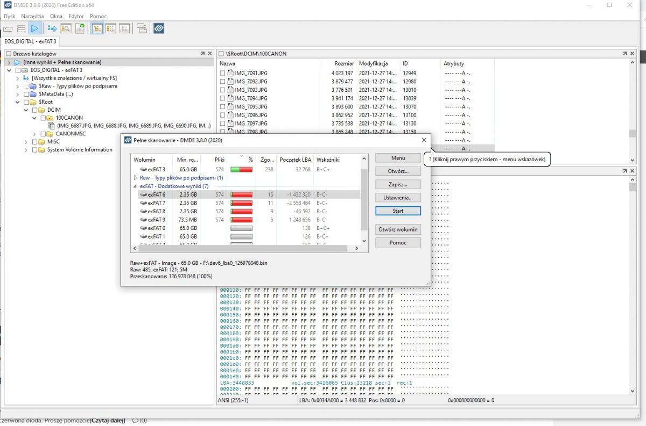Click the full scan play toolbar icon
The image size is (646, 426).
pos(34,28)
